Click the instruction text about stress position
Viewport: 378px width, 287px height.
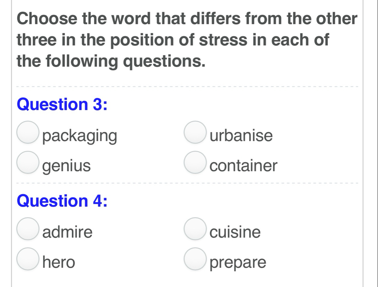click(x=187, y=40)
